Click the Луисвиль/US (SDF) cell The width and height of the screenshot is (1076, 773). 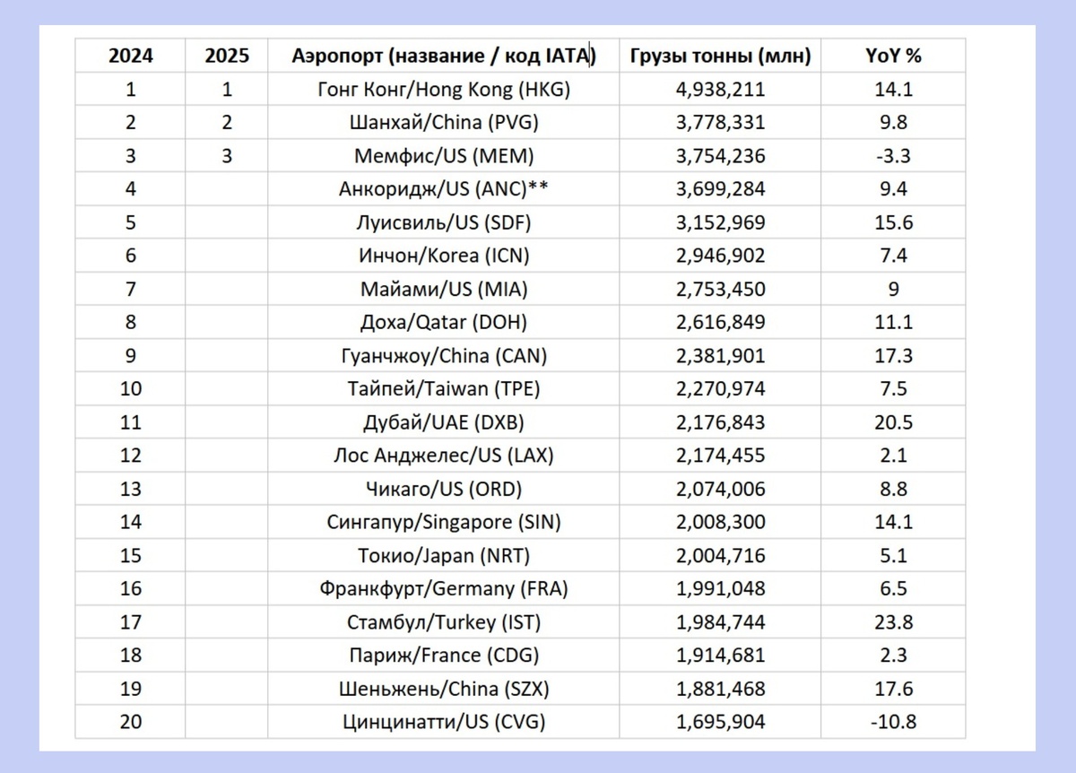click(444, 222)
